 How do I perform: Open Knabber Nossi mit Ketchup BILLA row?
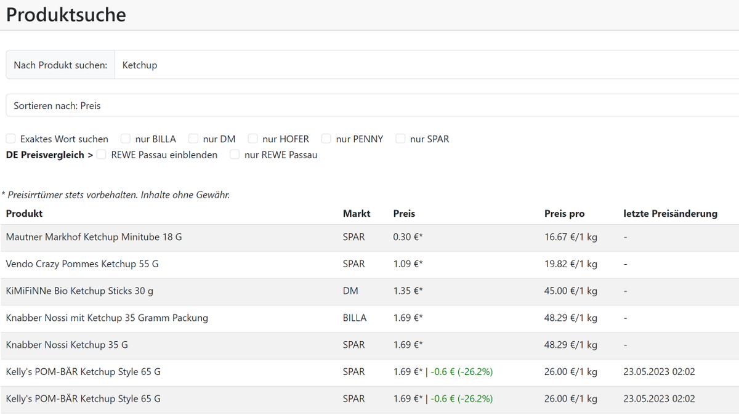tap(369, 318)
